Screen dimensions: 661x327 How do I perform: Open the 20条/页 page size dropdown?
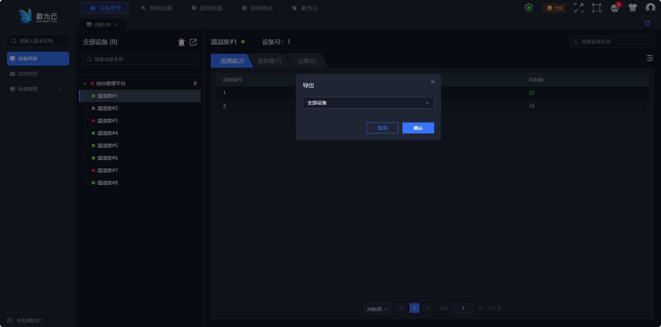coord(377,309)
